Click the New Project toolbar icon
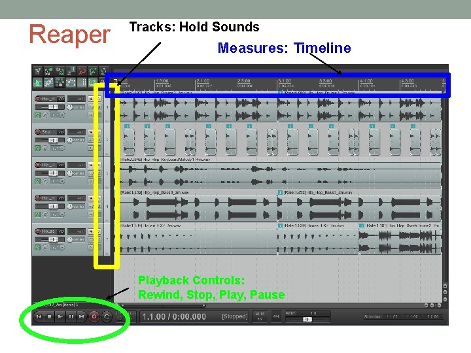 [x=37, y=71]
